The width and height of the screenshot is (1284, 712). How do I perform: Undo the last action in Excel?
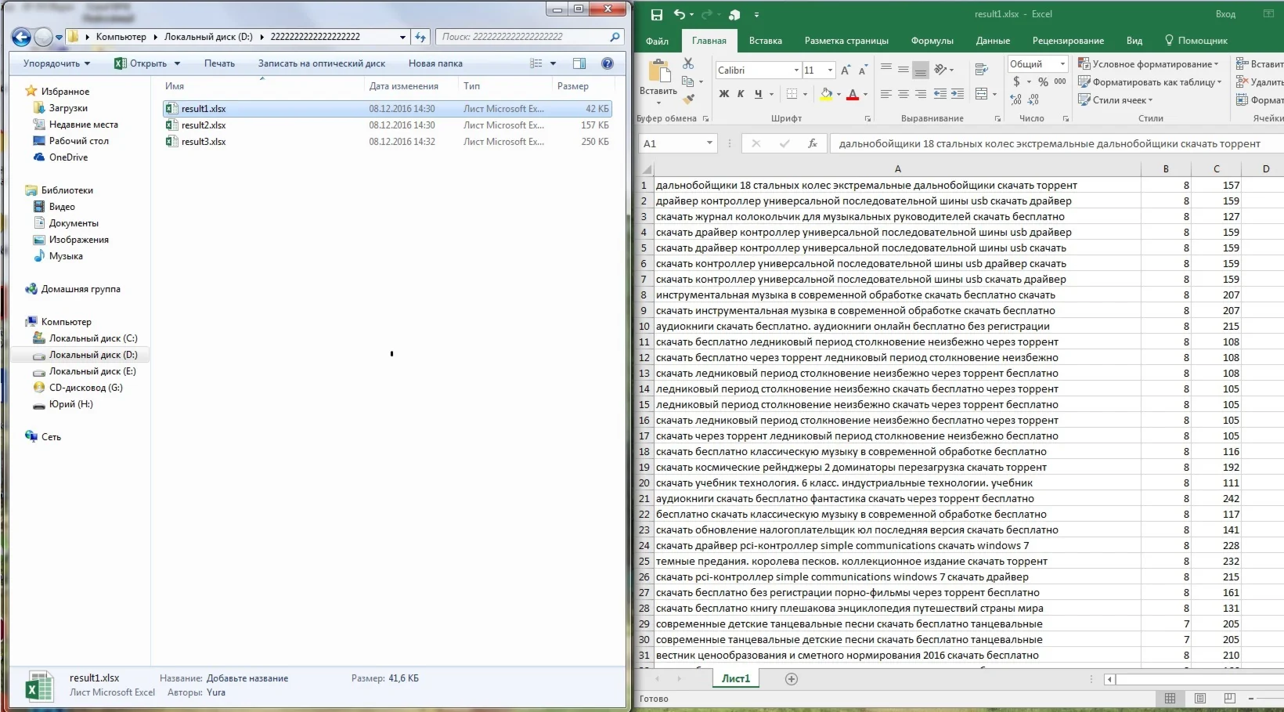tap(679, 15)
